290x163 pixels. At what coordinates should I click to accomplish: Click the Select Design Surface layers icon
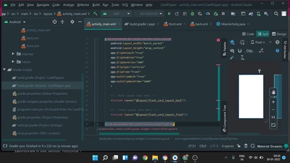coord(232,42)
